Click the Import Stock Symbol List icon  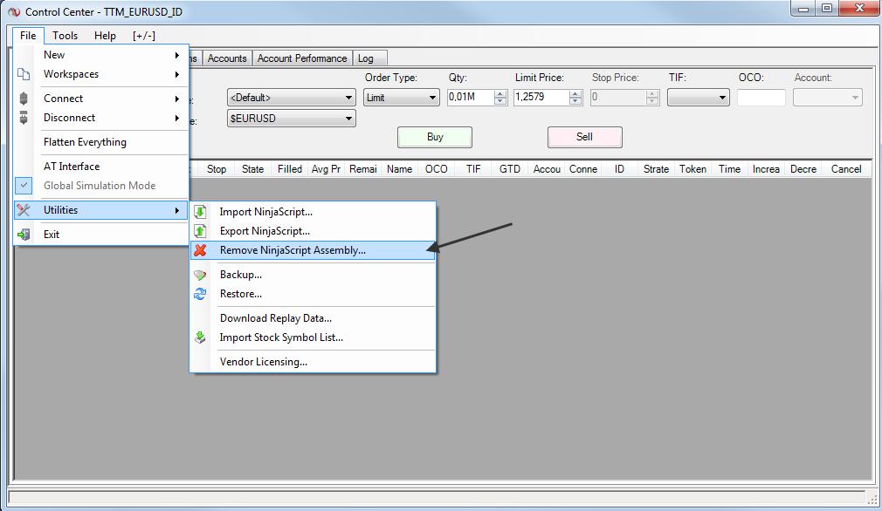click(200, 337)
